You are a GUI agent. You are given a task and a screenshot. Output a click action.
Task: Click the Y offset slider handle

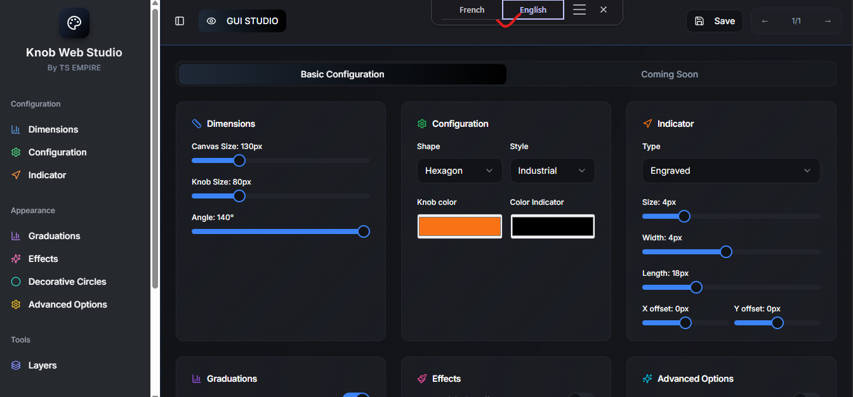[777, 323]
